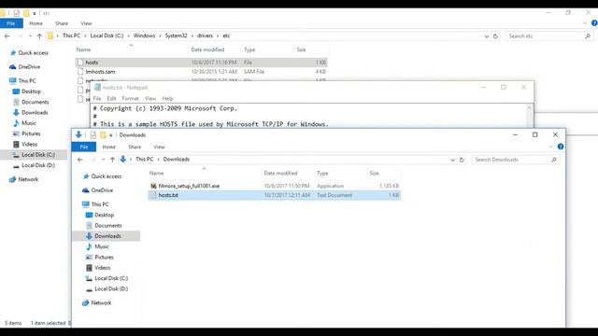Open help icon in Downloads window

[x=561, y=147]
